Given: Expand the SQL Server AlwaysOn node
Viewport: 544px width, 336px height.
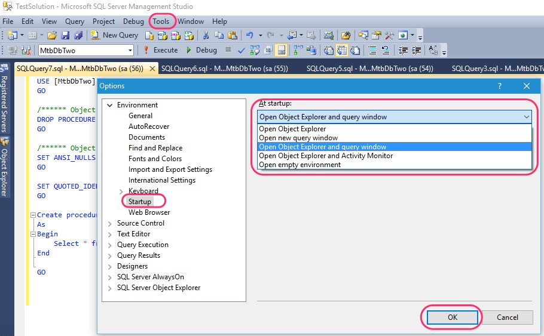Looking at the screenshot, I should coord(109,278).
